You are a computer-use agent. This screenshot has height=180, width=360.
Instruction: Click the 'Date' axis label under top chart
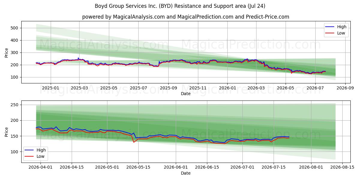click(186, 94)
